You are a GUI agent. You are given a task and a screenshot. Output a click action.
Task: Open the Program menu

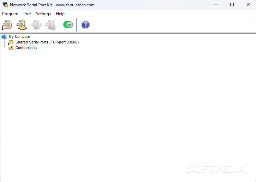pyautogui.click(x=10, y=14)
